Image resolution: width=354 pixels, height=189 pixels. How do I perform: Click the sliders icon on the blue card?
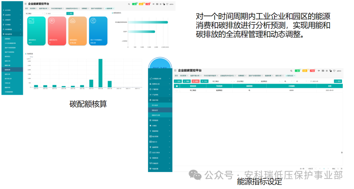tap(93, 21)
